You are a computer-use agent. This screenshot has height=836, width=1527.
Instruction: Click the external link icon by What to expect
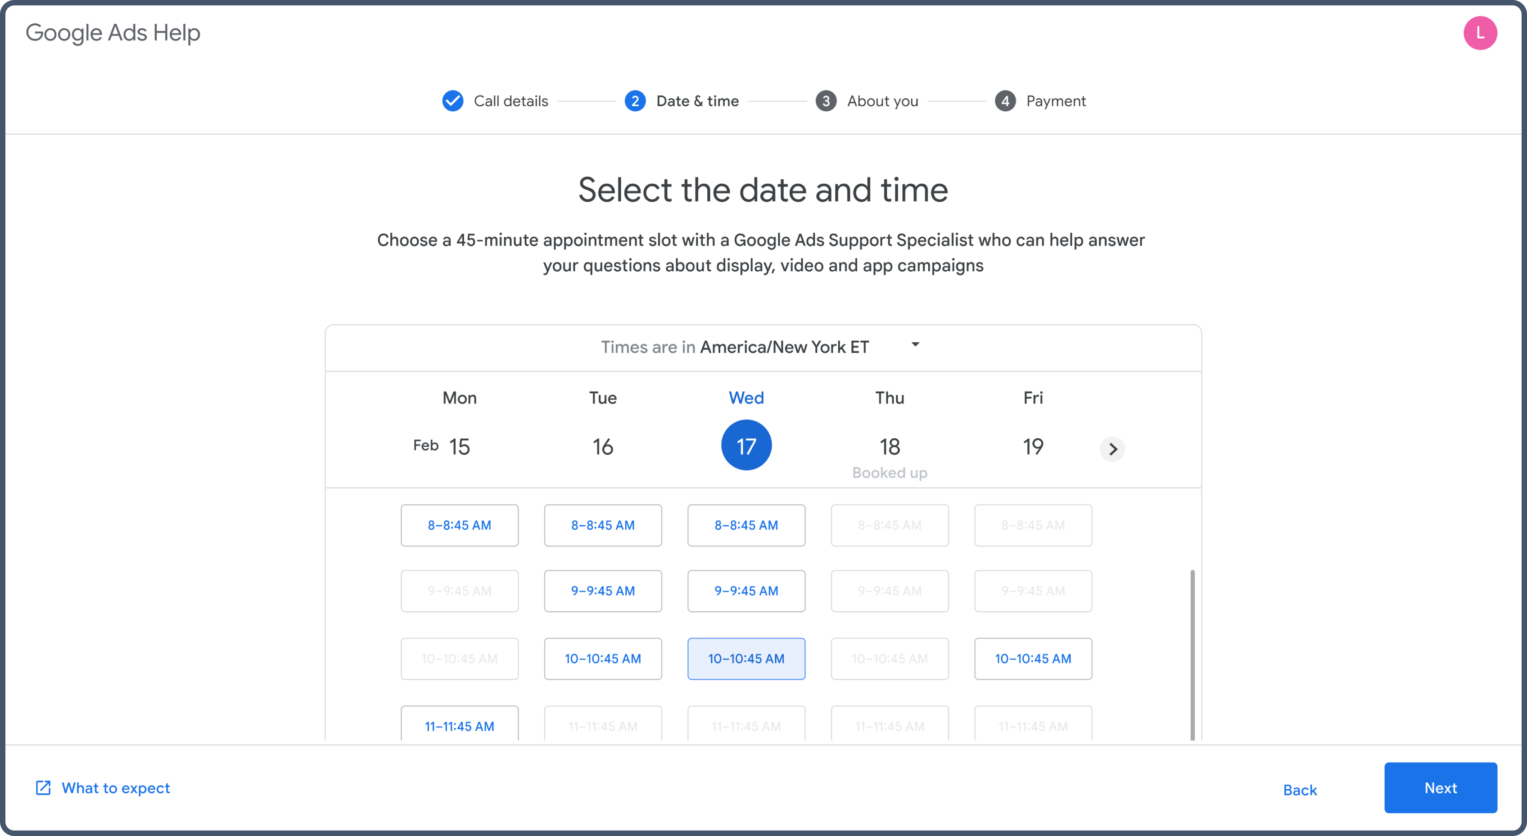click(43, 787)
